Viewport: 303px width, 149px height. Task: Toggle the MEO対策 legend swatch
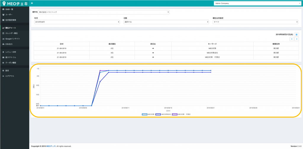coord(144,114)
